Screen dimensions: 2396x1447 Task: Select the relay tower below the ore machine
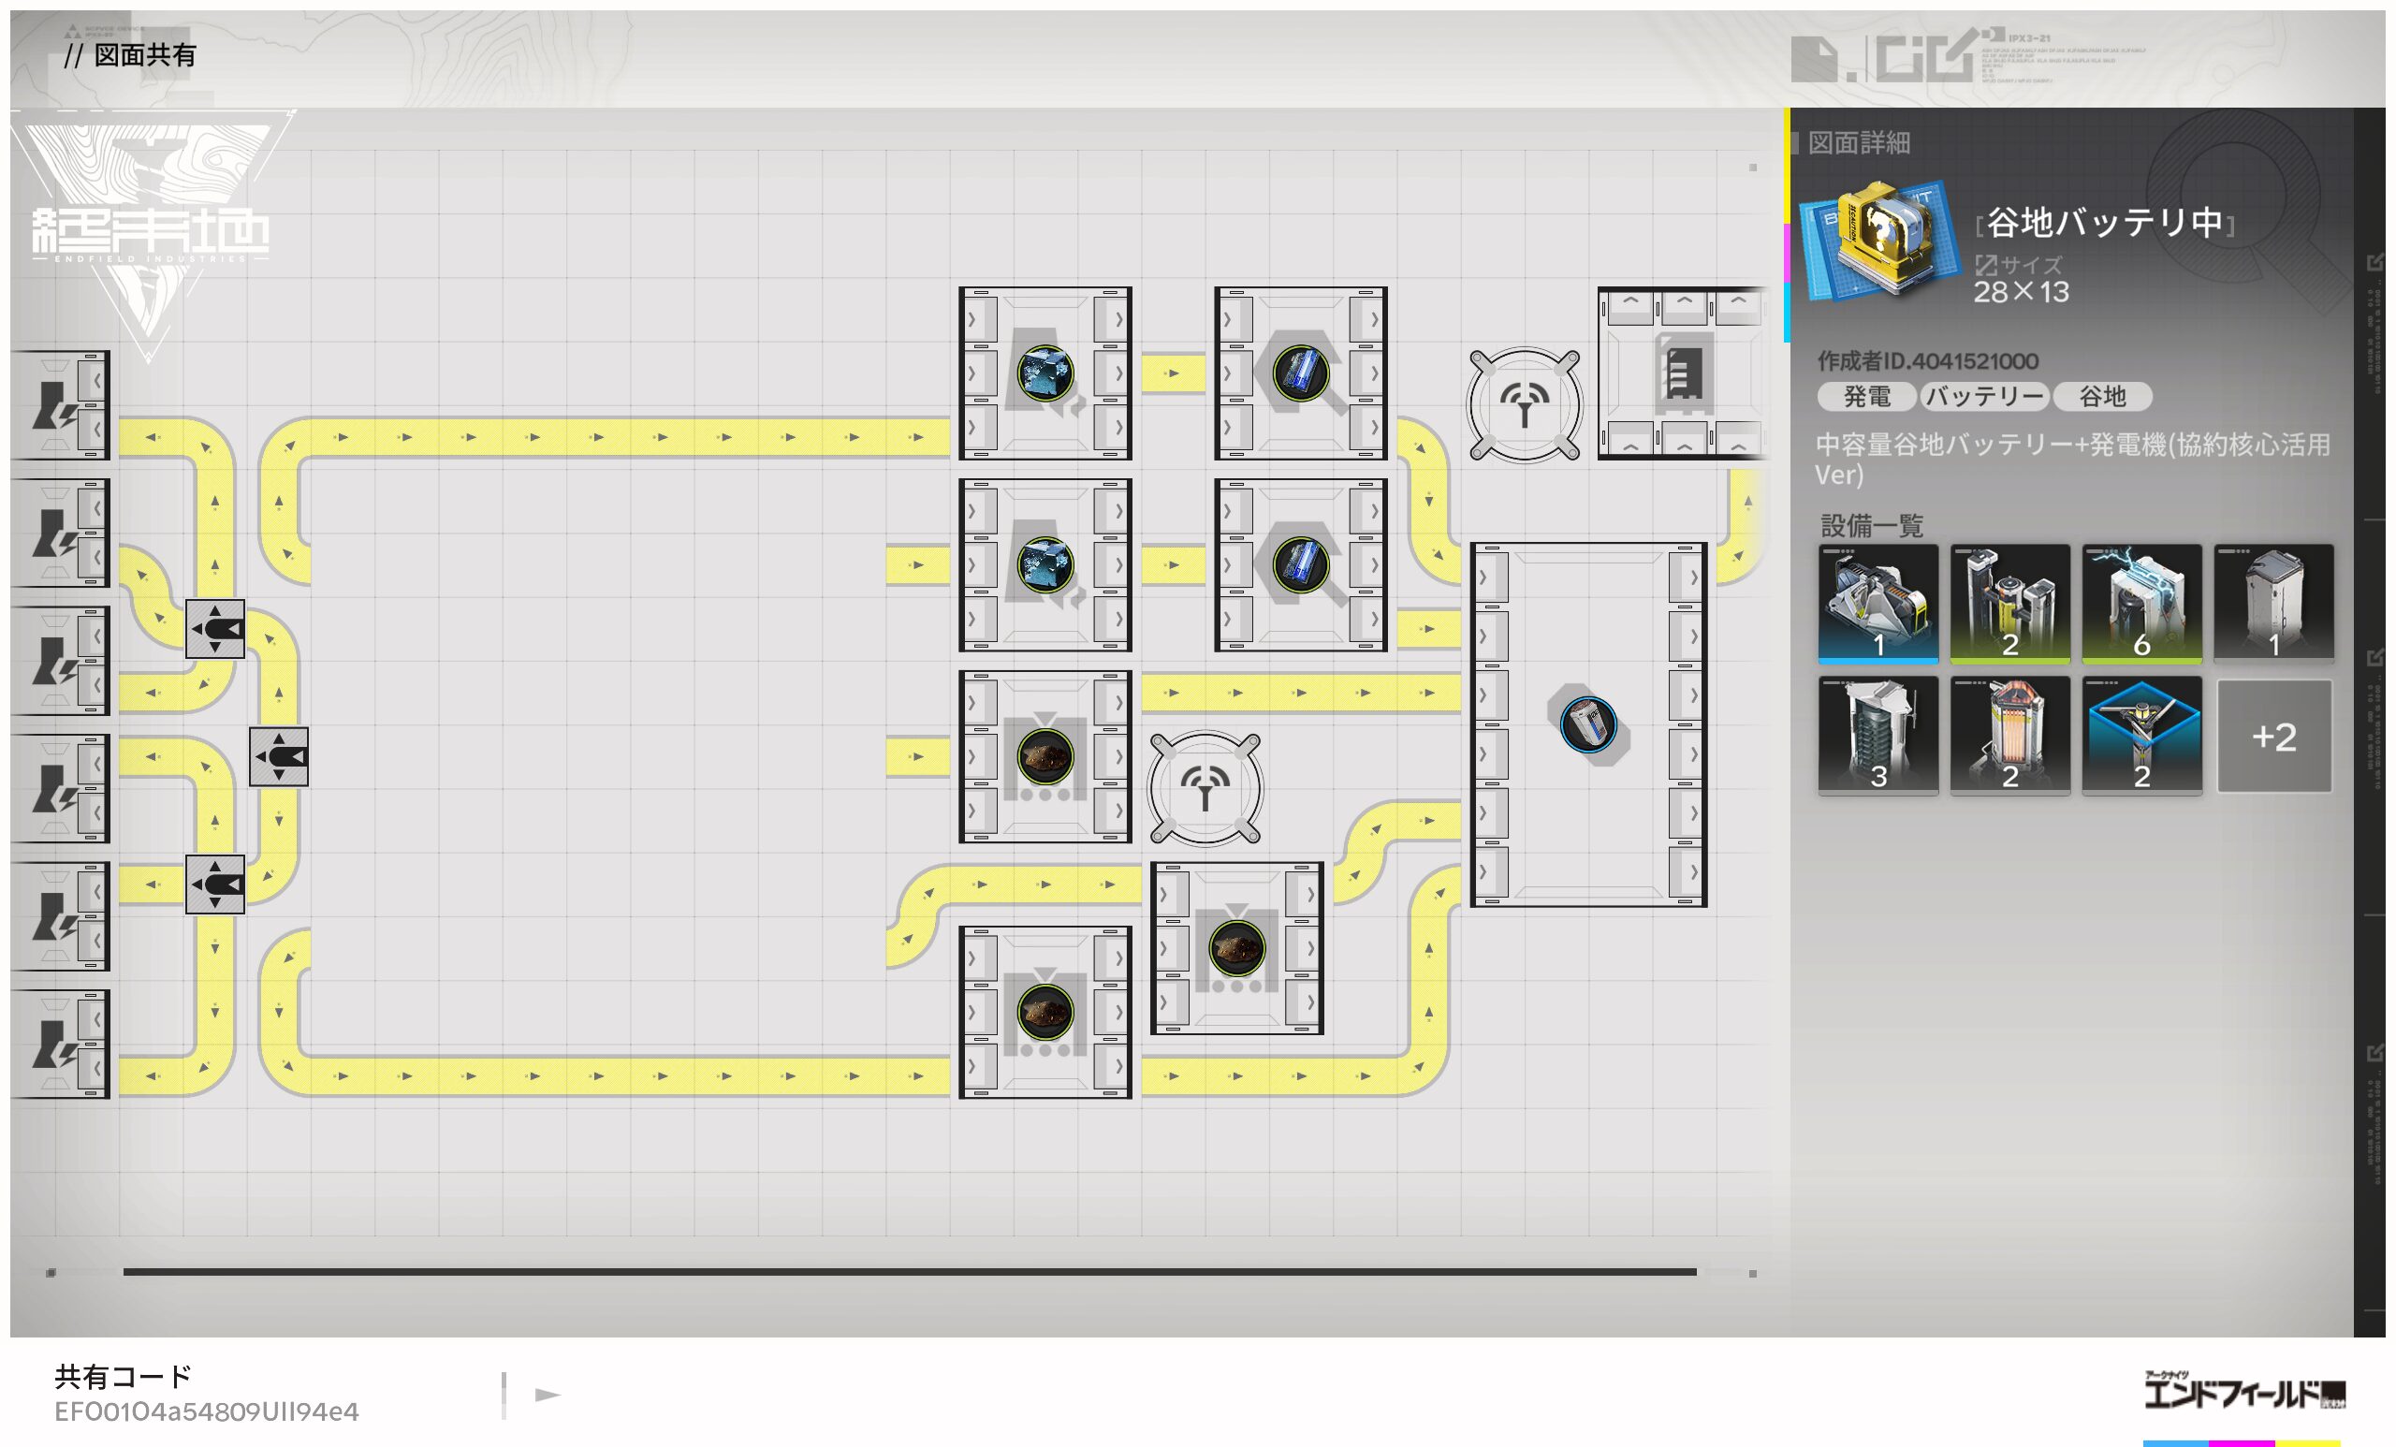[x=1205, y=788]
